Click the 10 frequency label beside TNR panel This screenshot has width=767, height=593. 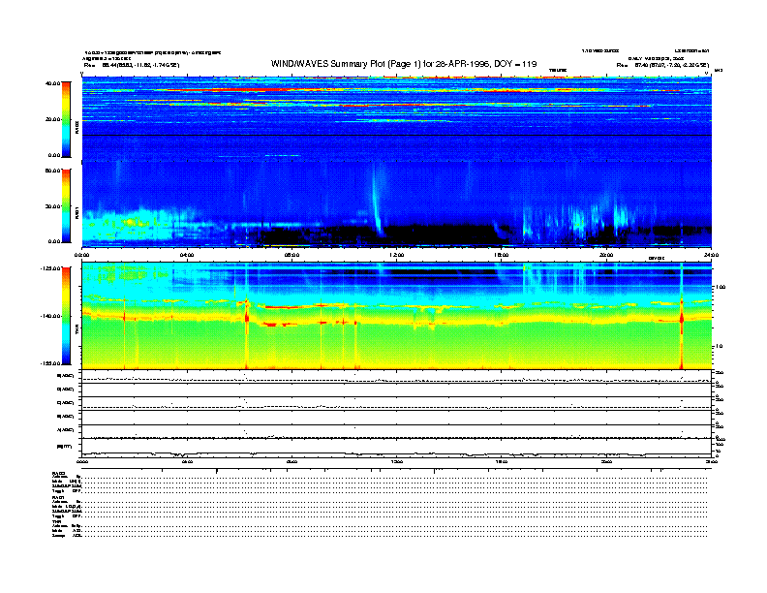(721, 347)
